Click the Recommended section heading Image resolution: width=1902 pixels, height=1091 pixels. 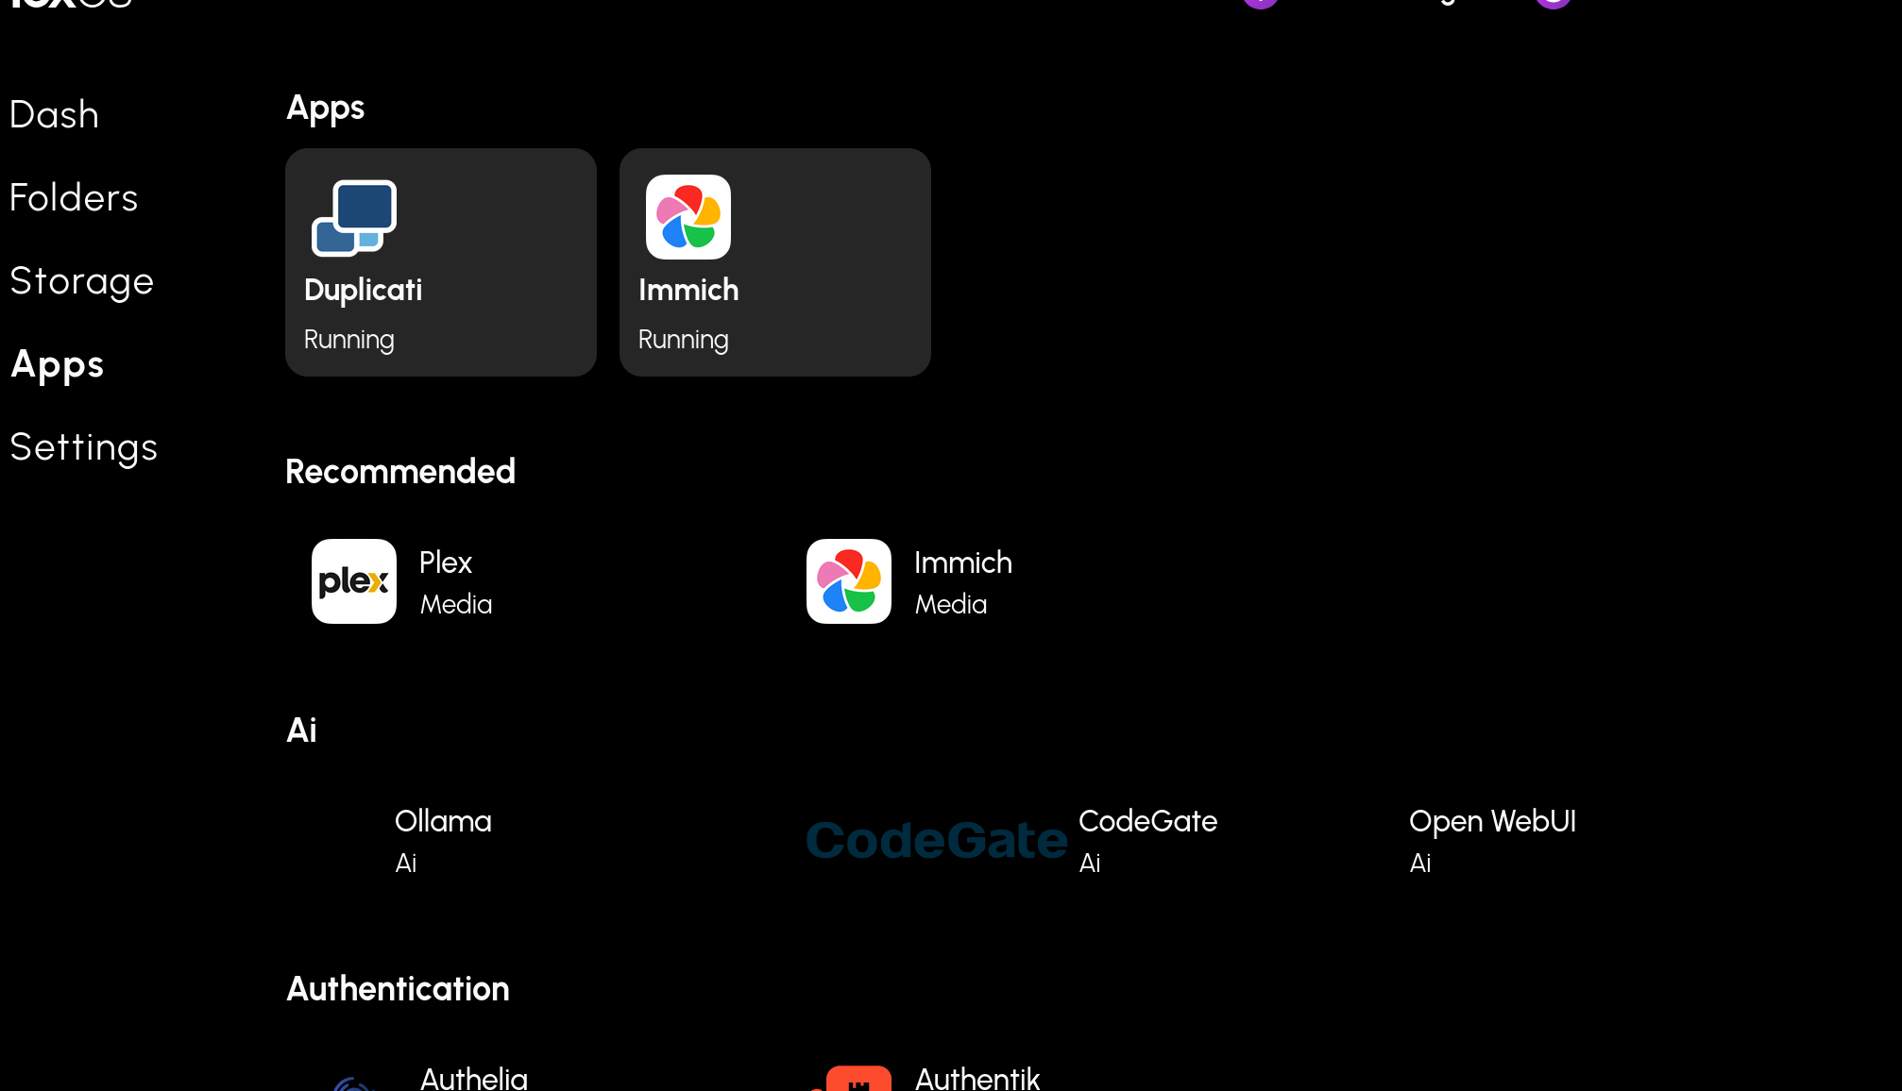click(x=400, y=472)
